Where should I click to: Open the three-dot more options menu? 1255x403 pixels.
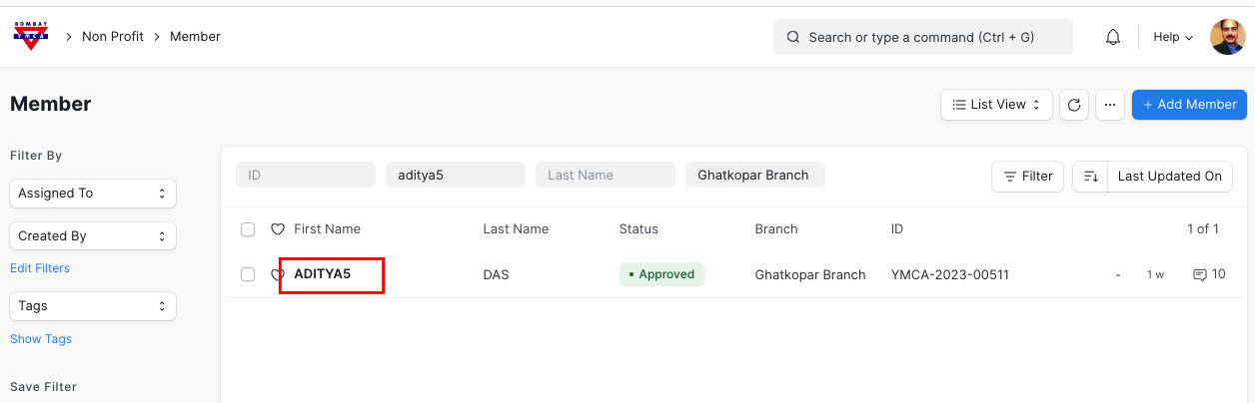[1110, 105]
